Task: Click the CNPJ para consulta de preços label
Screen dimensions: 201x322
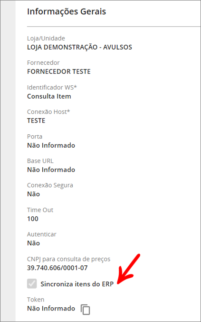Action: click(x=68, y=259)
